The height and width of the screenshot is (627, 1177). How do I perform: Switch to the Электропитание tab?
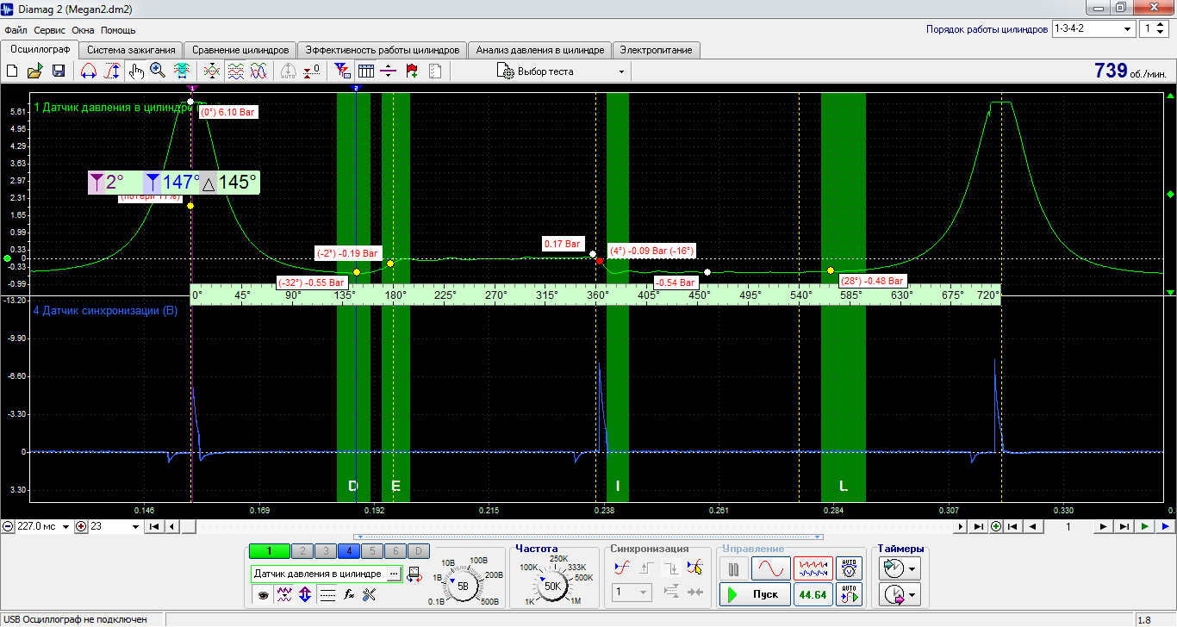point(657,50)
